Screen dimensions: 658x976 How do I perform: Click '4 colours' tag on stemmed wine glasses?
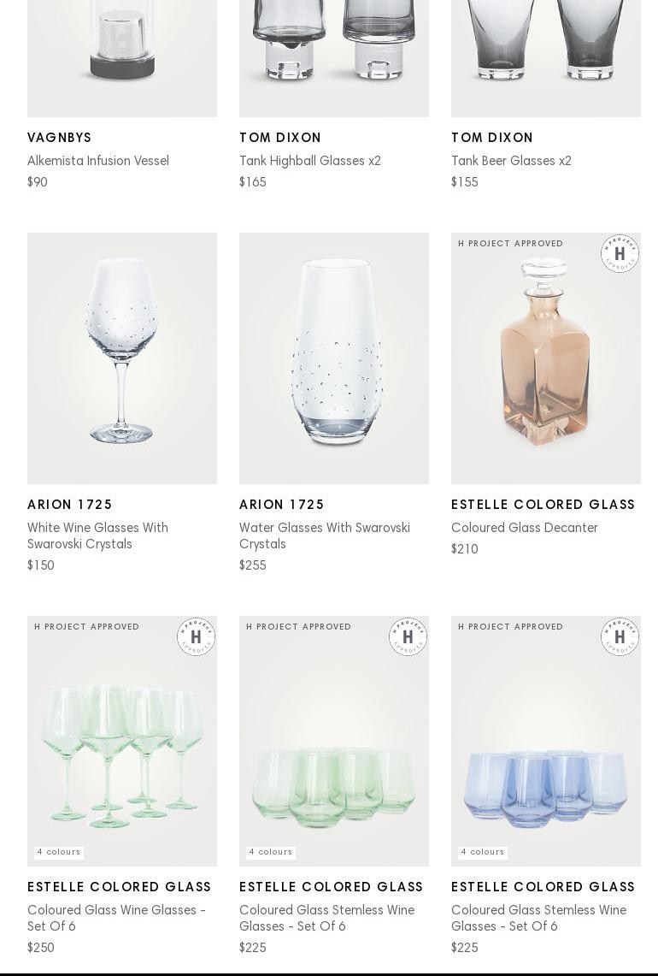(x=58, y=852)
